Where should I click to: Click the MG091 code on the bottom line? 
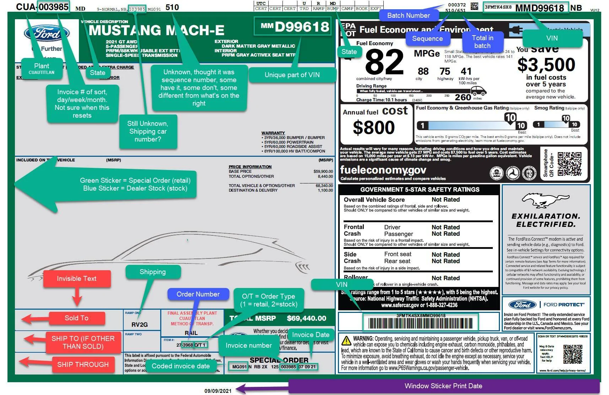pyautogui.click(x=239, y=367)
